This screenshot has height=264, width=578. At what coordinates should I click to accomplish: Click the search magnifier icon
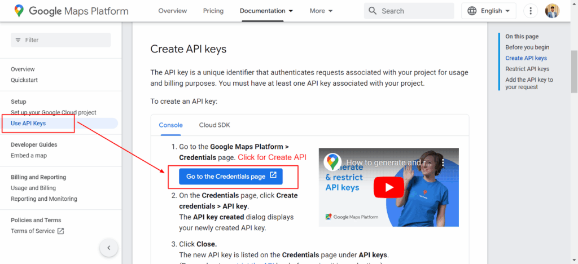(373, 11)
